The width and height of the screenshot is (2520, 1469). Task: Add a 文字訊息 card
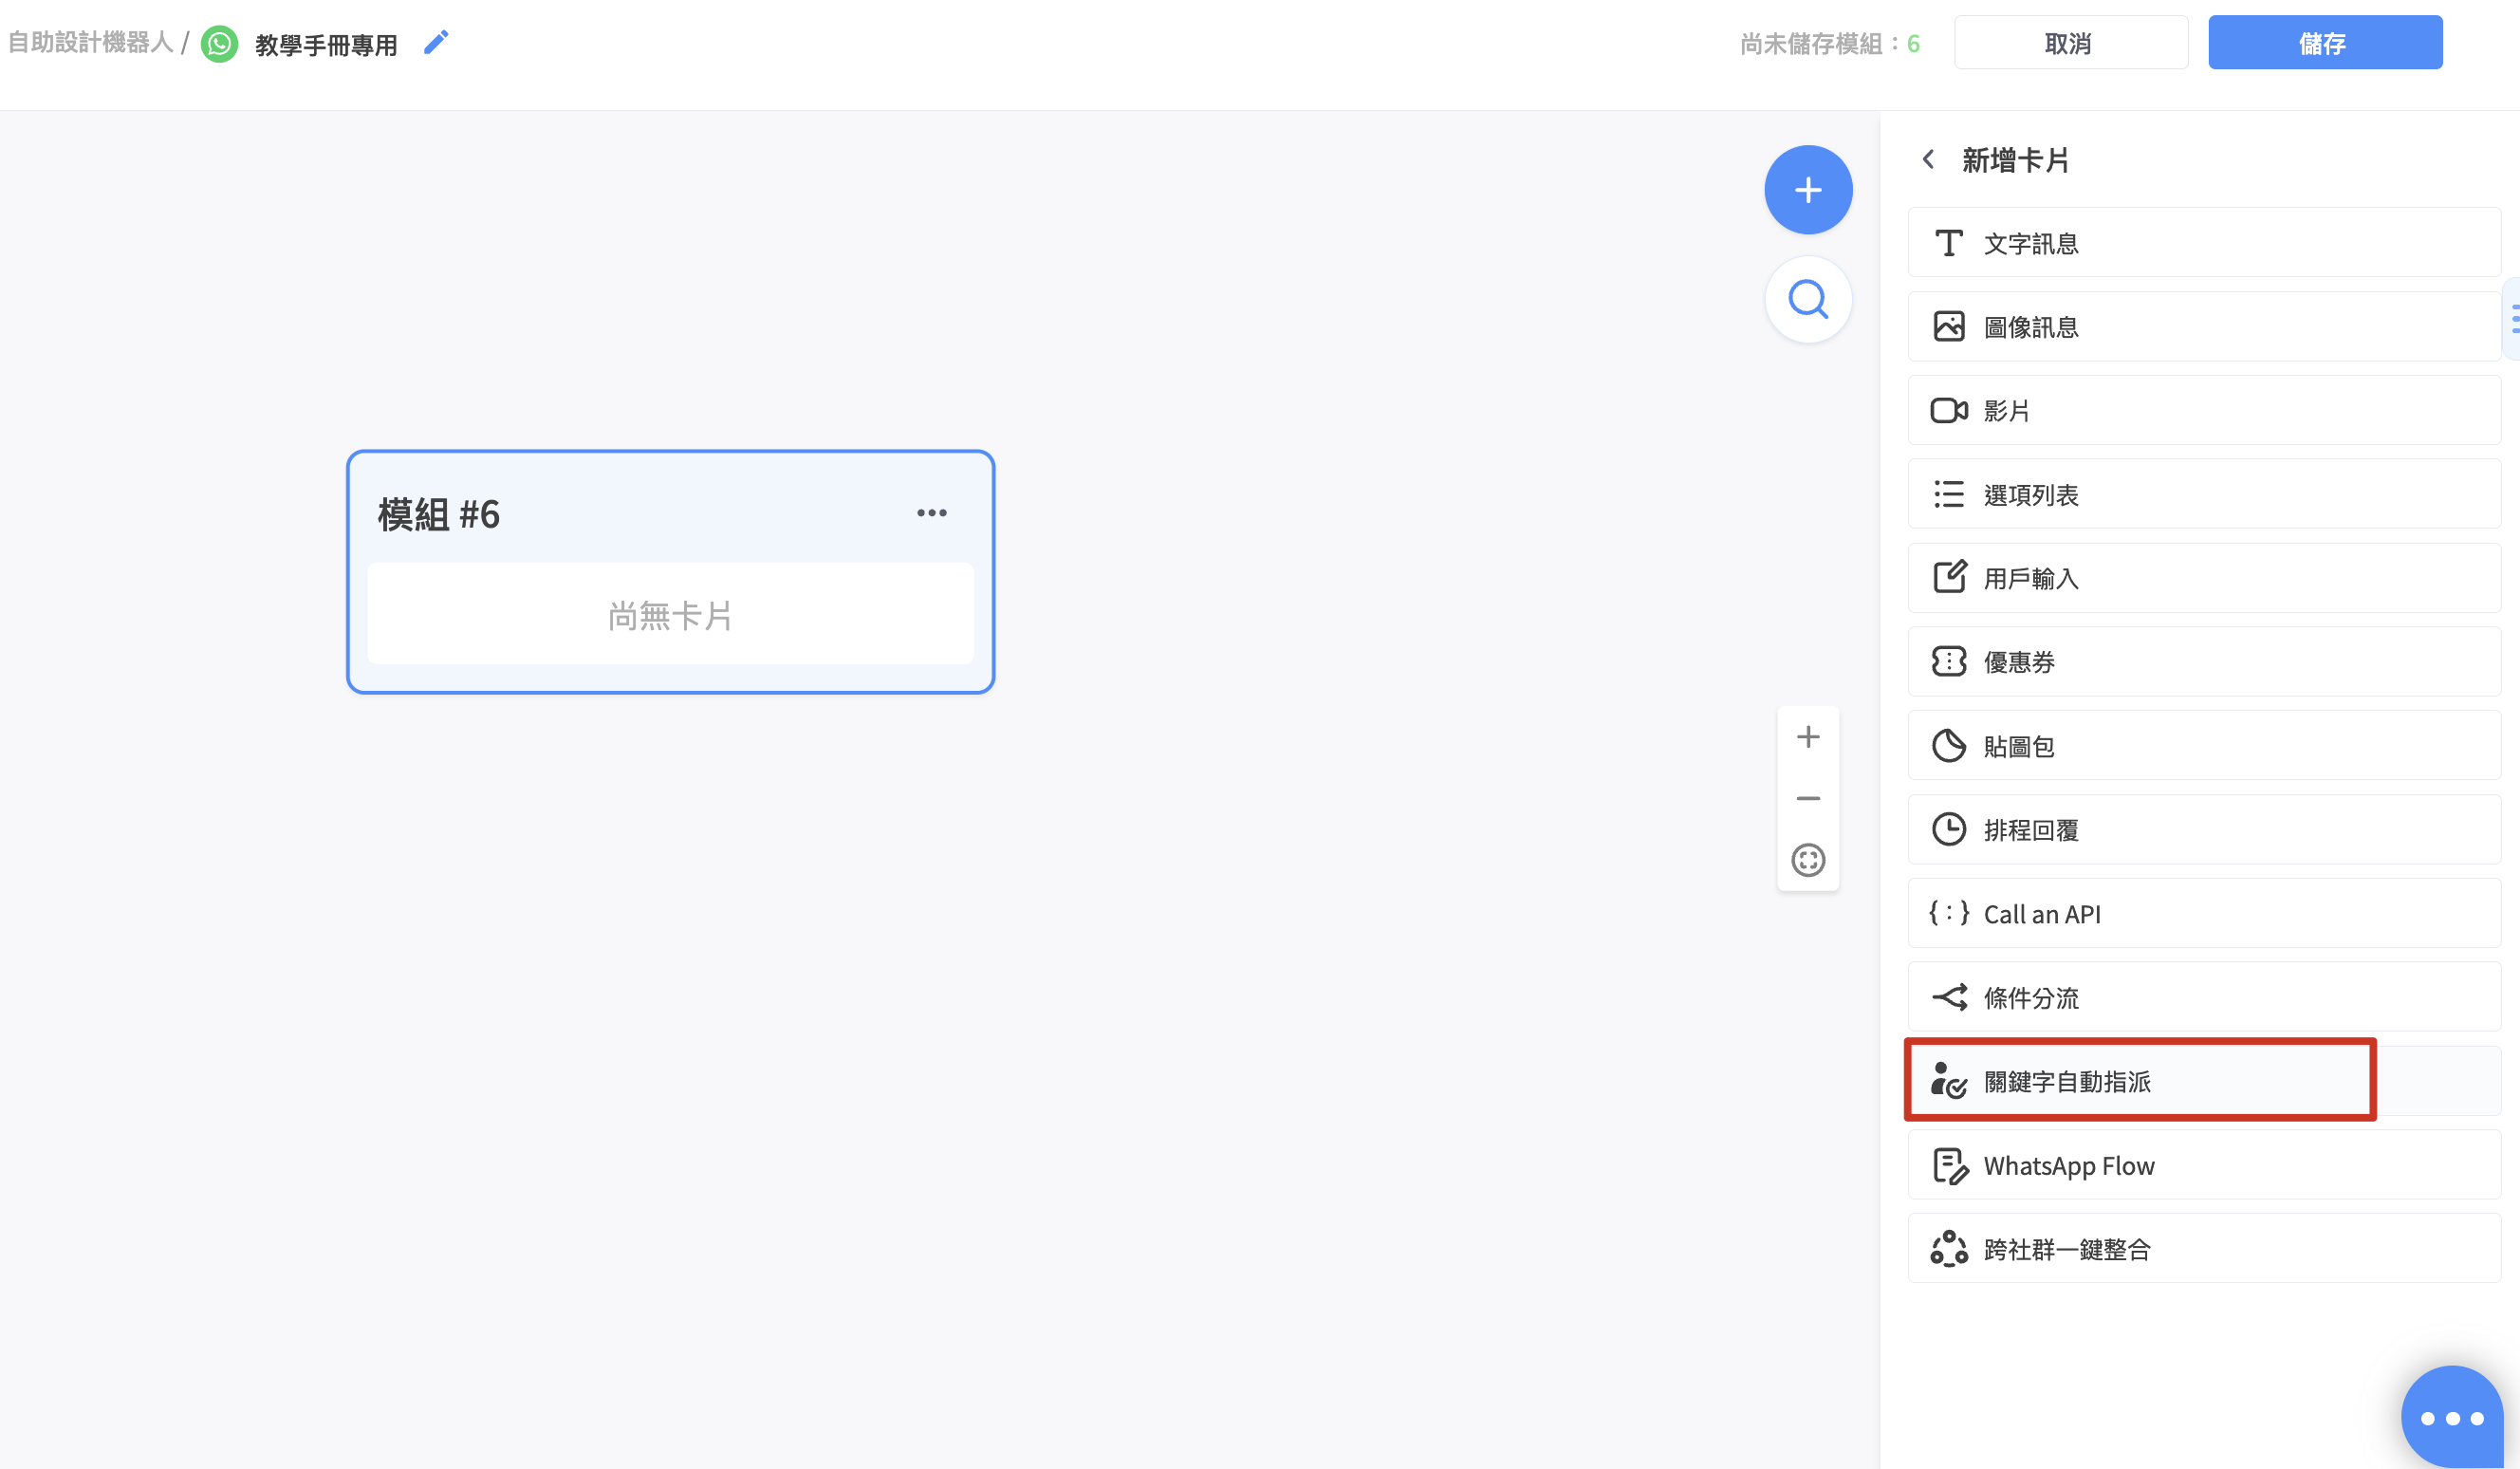coord(2203,243)
